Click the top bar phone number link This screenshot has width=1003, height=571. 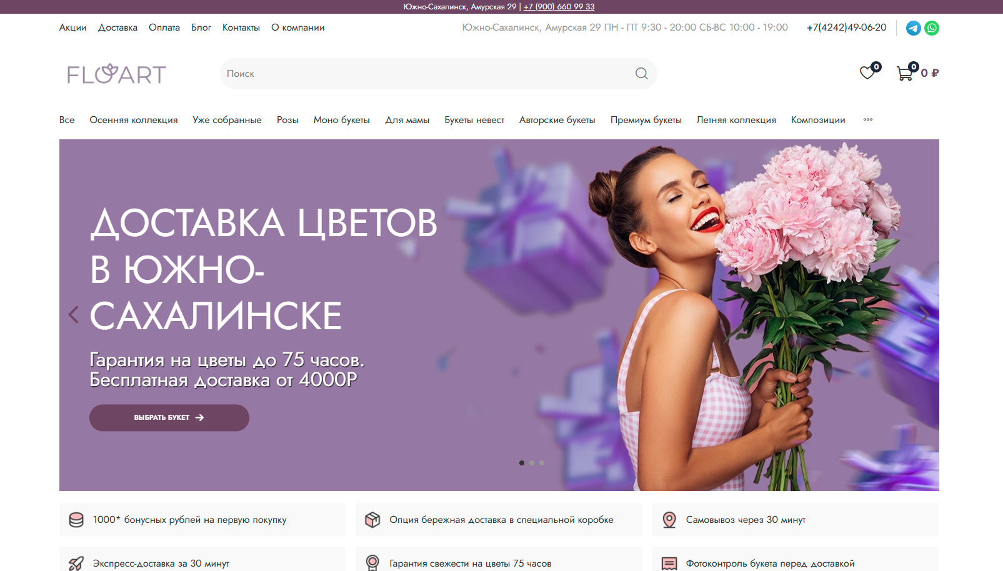pos(559,7)
